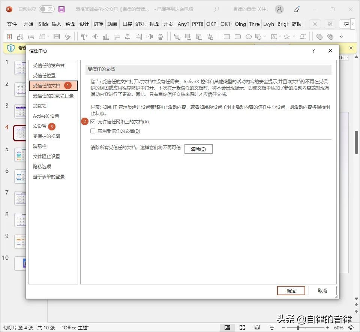This screenshot has height=332, width=360.
Task: Select the Oval shape tool
Action: 249,36
